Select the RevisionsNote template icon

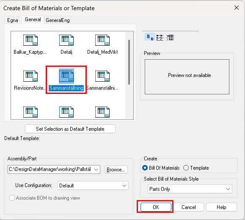coord(30,76)
